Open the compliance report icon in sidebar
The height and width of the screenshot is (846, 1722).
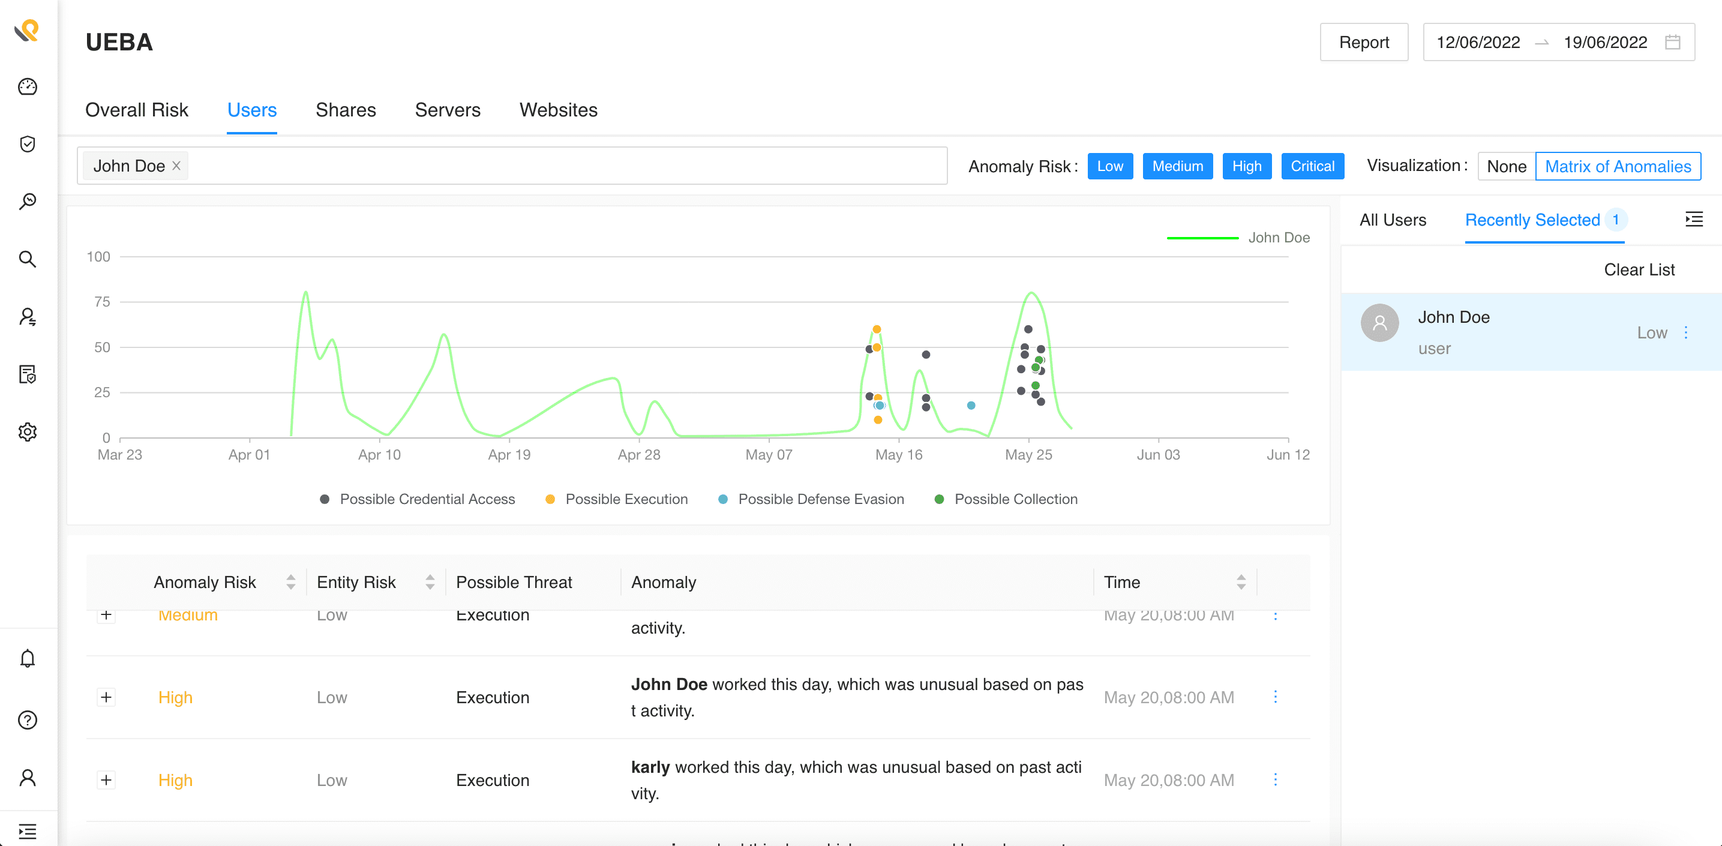click(27, 375)
